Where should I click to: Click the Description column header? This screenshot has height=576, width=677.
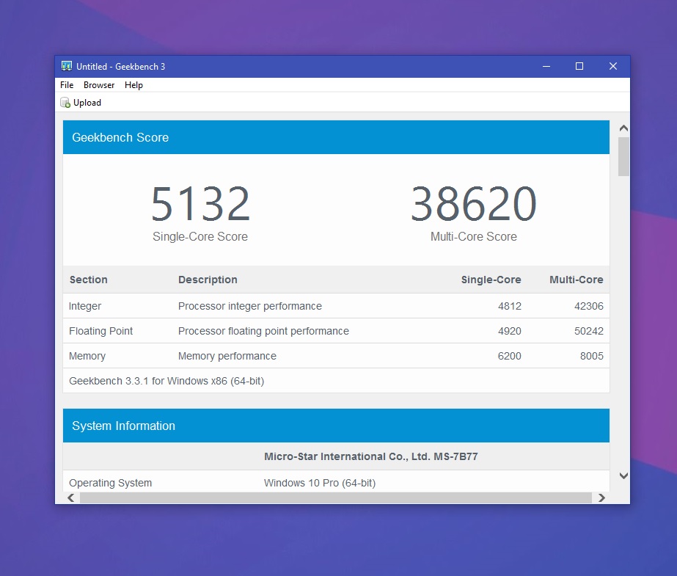click(x=208, y=280)
